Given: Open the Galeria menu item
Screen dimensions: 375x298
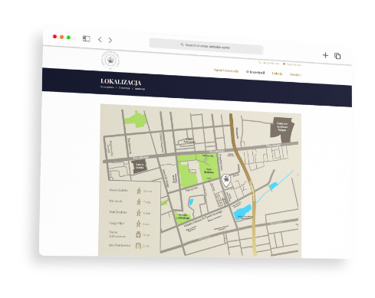Looking at the screenshot, I should coord(277,74).
